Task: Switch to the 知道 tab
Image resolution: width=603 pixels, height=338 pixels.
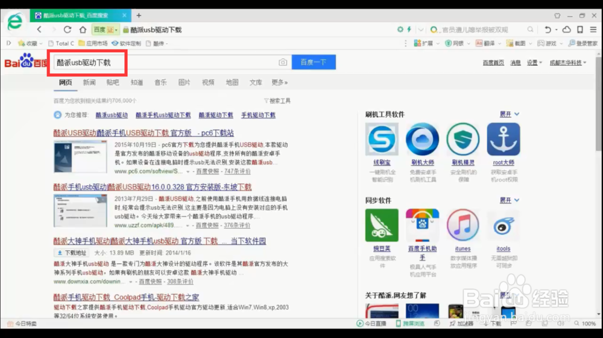Action: click(136, 82)
